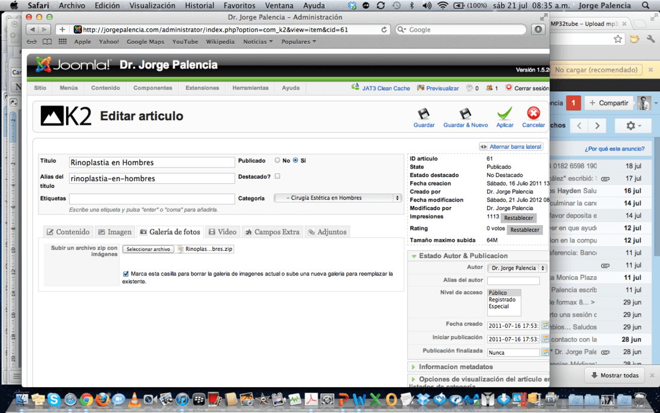Open Gmail settings gear in background window
The height and width of the screenshot is (413, 660).
coord(632,125)
